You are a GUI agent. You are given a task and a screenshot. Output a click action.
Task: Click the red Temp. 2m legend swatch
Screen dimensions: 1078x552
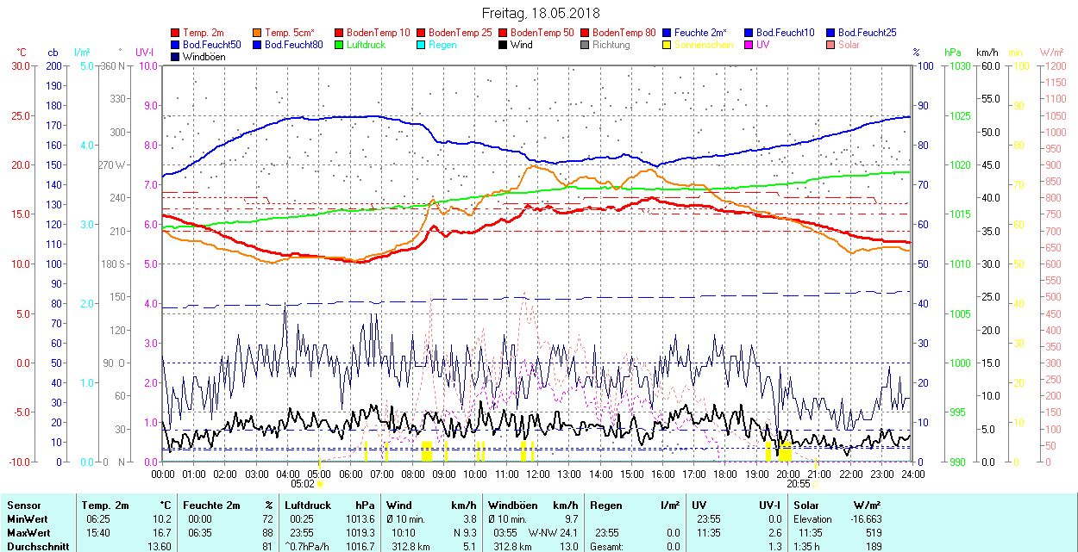[x=176, y=33]
